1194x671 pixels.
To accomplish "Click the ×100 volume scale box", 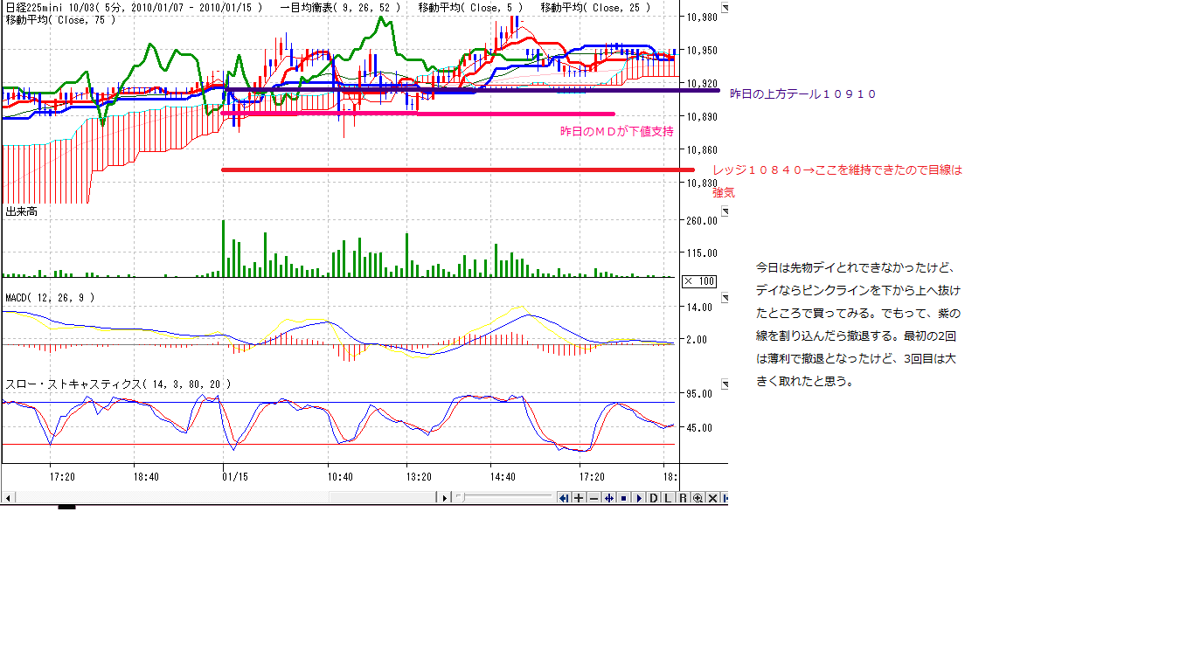I will click(699, 280).
